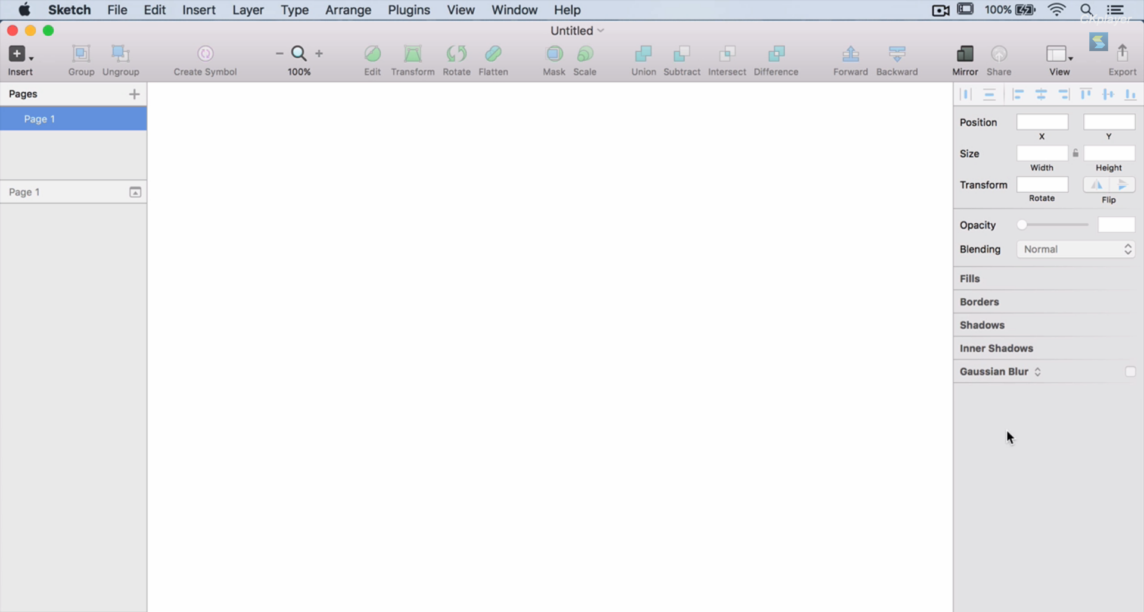The image size is (1144, 612).
Task: Click the Group toolbar icon
Action: [81, 54]
